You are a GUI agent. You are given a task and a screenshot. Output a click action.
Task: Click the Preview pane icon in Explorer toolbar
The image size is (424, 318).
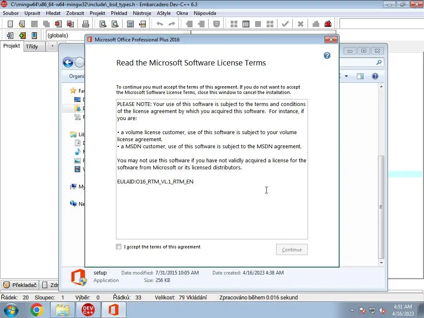click(360, 76)
